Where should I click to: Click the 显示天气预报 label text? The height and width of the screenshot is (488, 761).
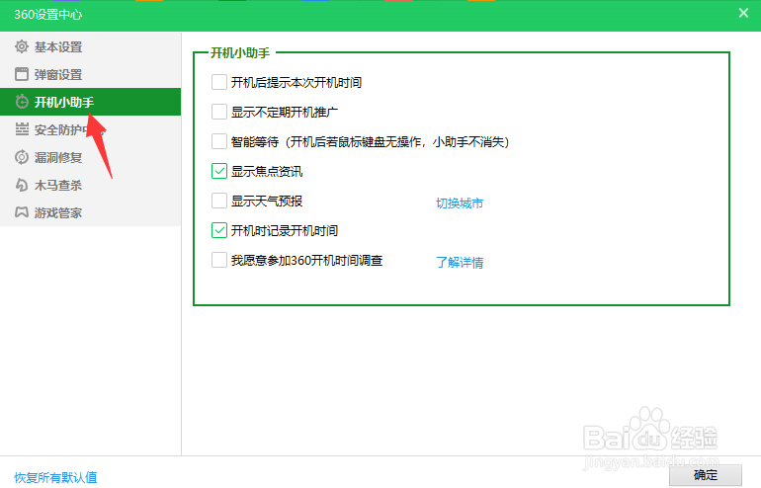coord(267,201)
